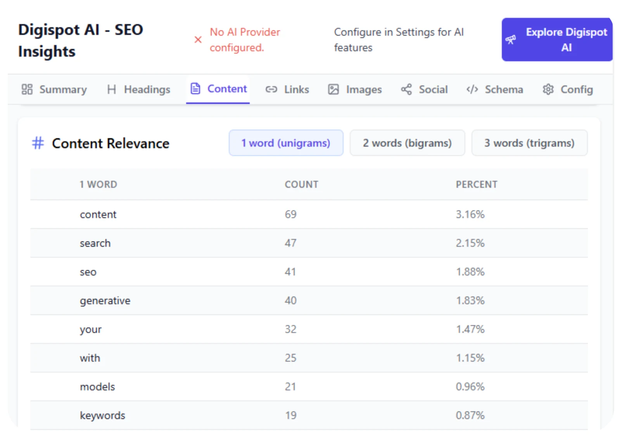This screenshot has height=440, width=622.
Task: Click the telescope icon on Explore button
Action: point(511,40)
